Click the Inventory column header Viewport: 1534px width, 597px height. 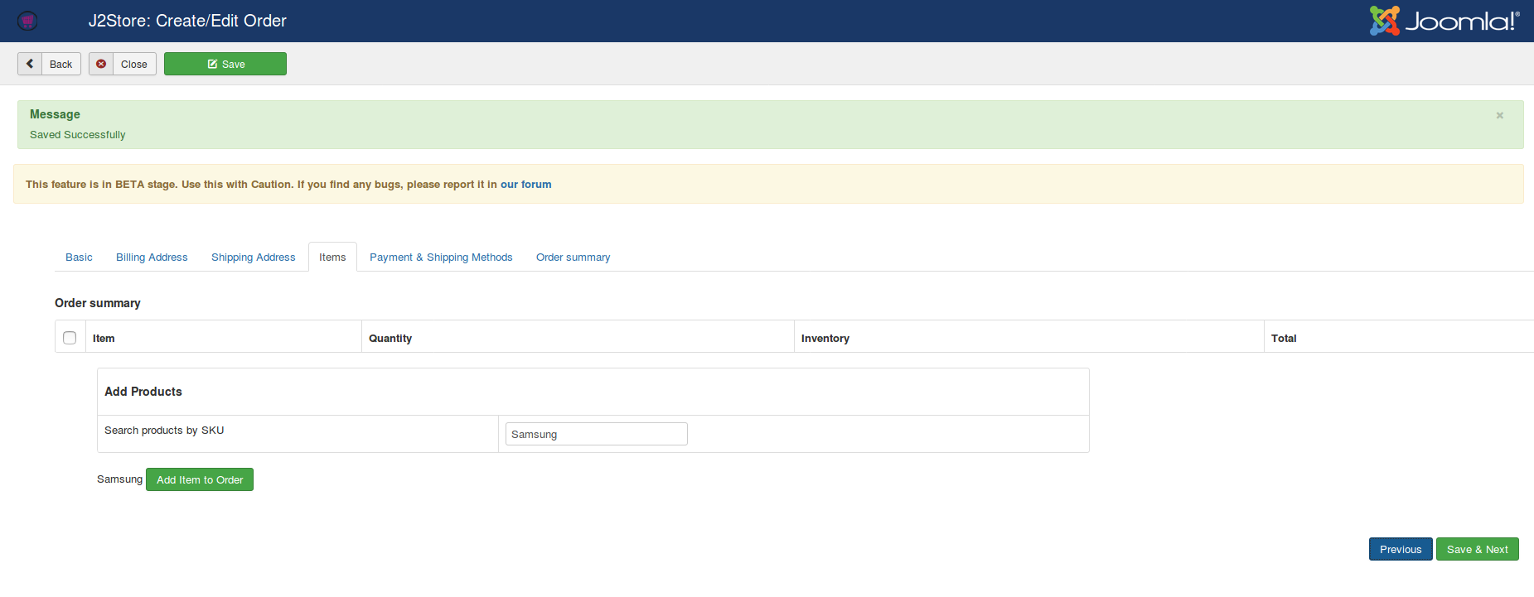[825, 338]
